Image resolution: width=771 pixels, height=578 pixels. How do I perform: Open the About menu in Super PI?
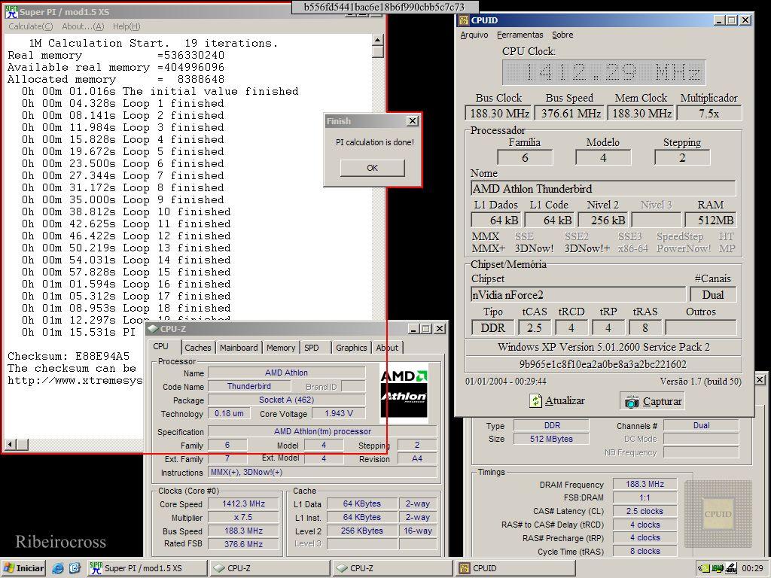[x=83, y=26]
